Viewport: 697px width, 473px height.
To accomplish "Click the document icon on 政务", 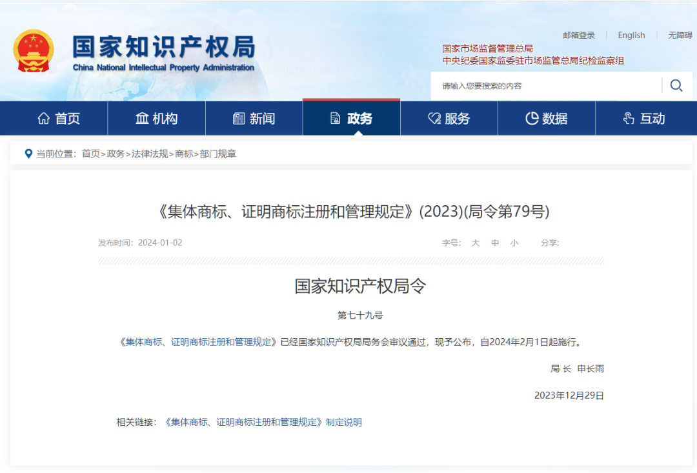I will pyautogui.click(x=334, y=118).
